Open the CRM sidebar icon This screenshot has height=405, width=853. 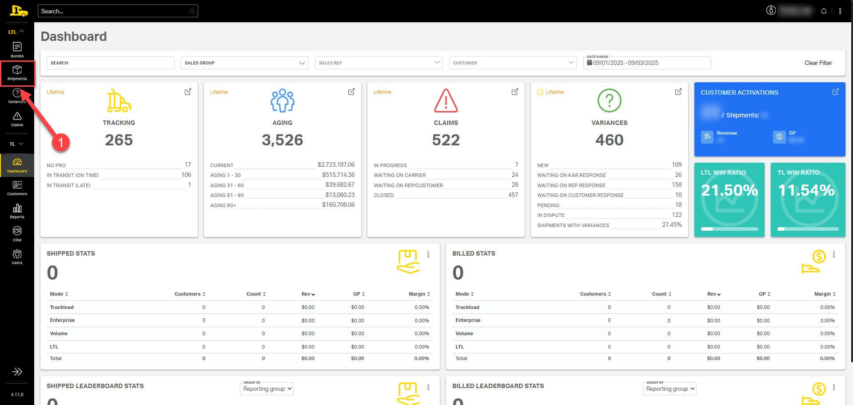point(17,233)
